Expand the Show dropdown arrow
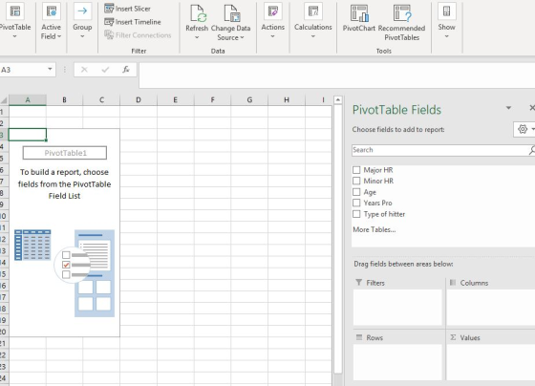535x386 pixels. click(x=446, y=36)
